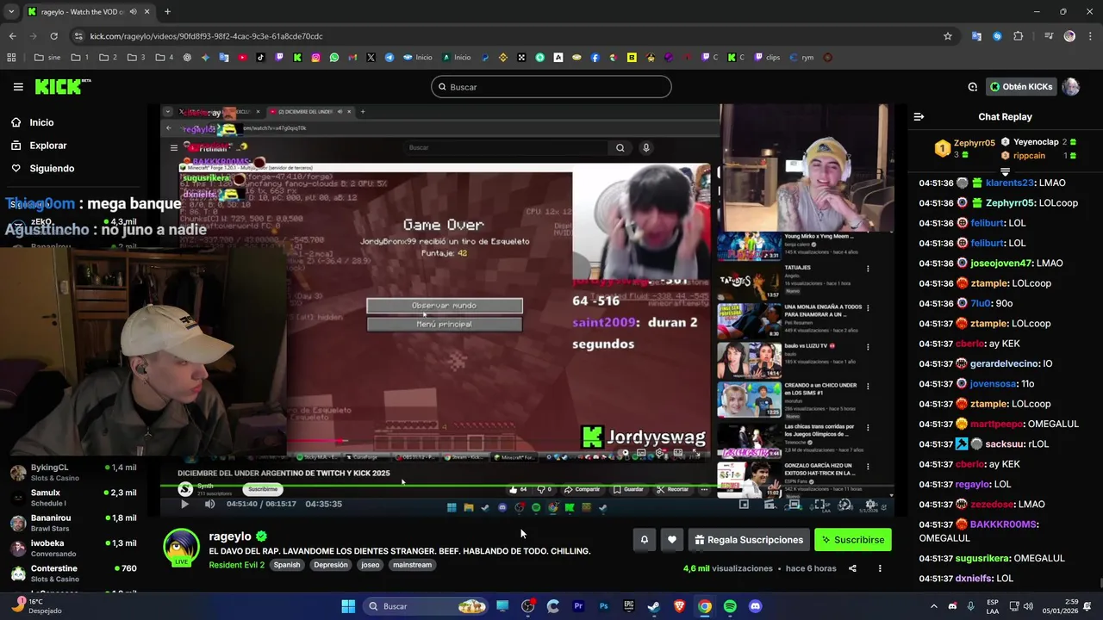
Task: Mute the video player volume
Action: 209,504
